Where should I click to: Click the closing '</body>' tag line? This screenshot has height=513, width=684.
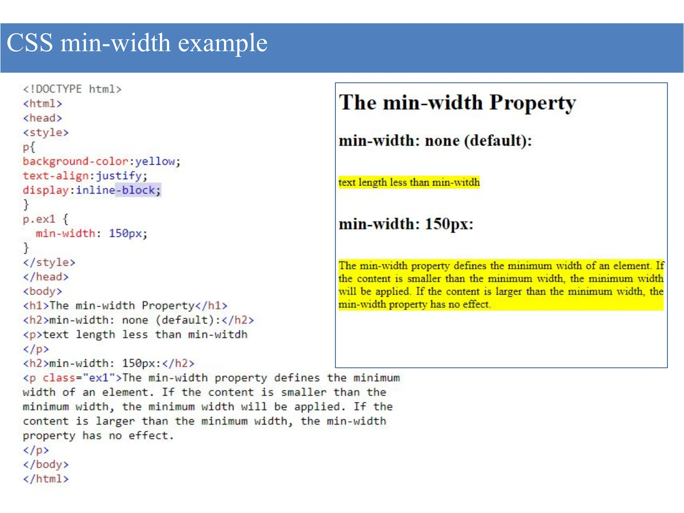pyautogui.click(x=46, y=464)
